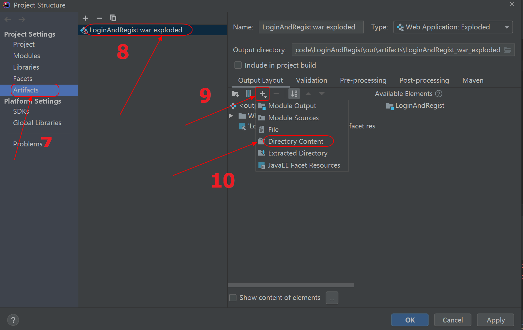Remove the selected artifact with the minus icon

[x=99, y=18]
